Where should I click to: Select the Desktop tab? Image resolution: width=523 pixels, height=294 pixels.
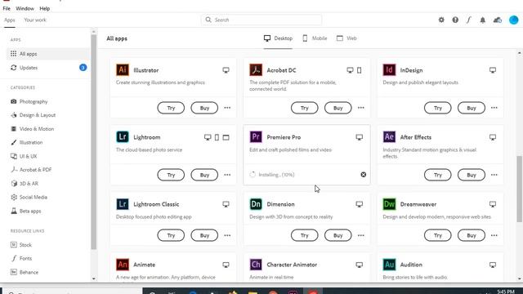pyautogui.click(x=278, y=38)
